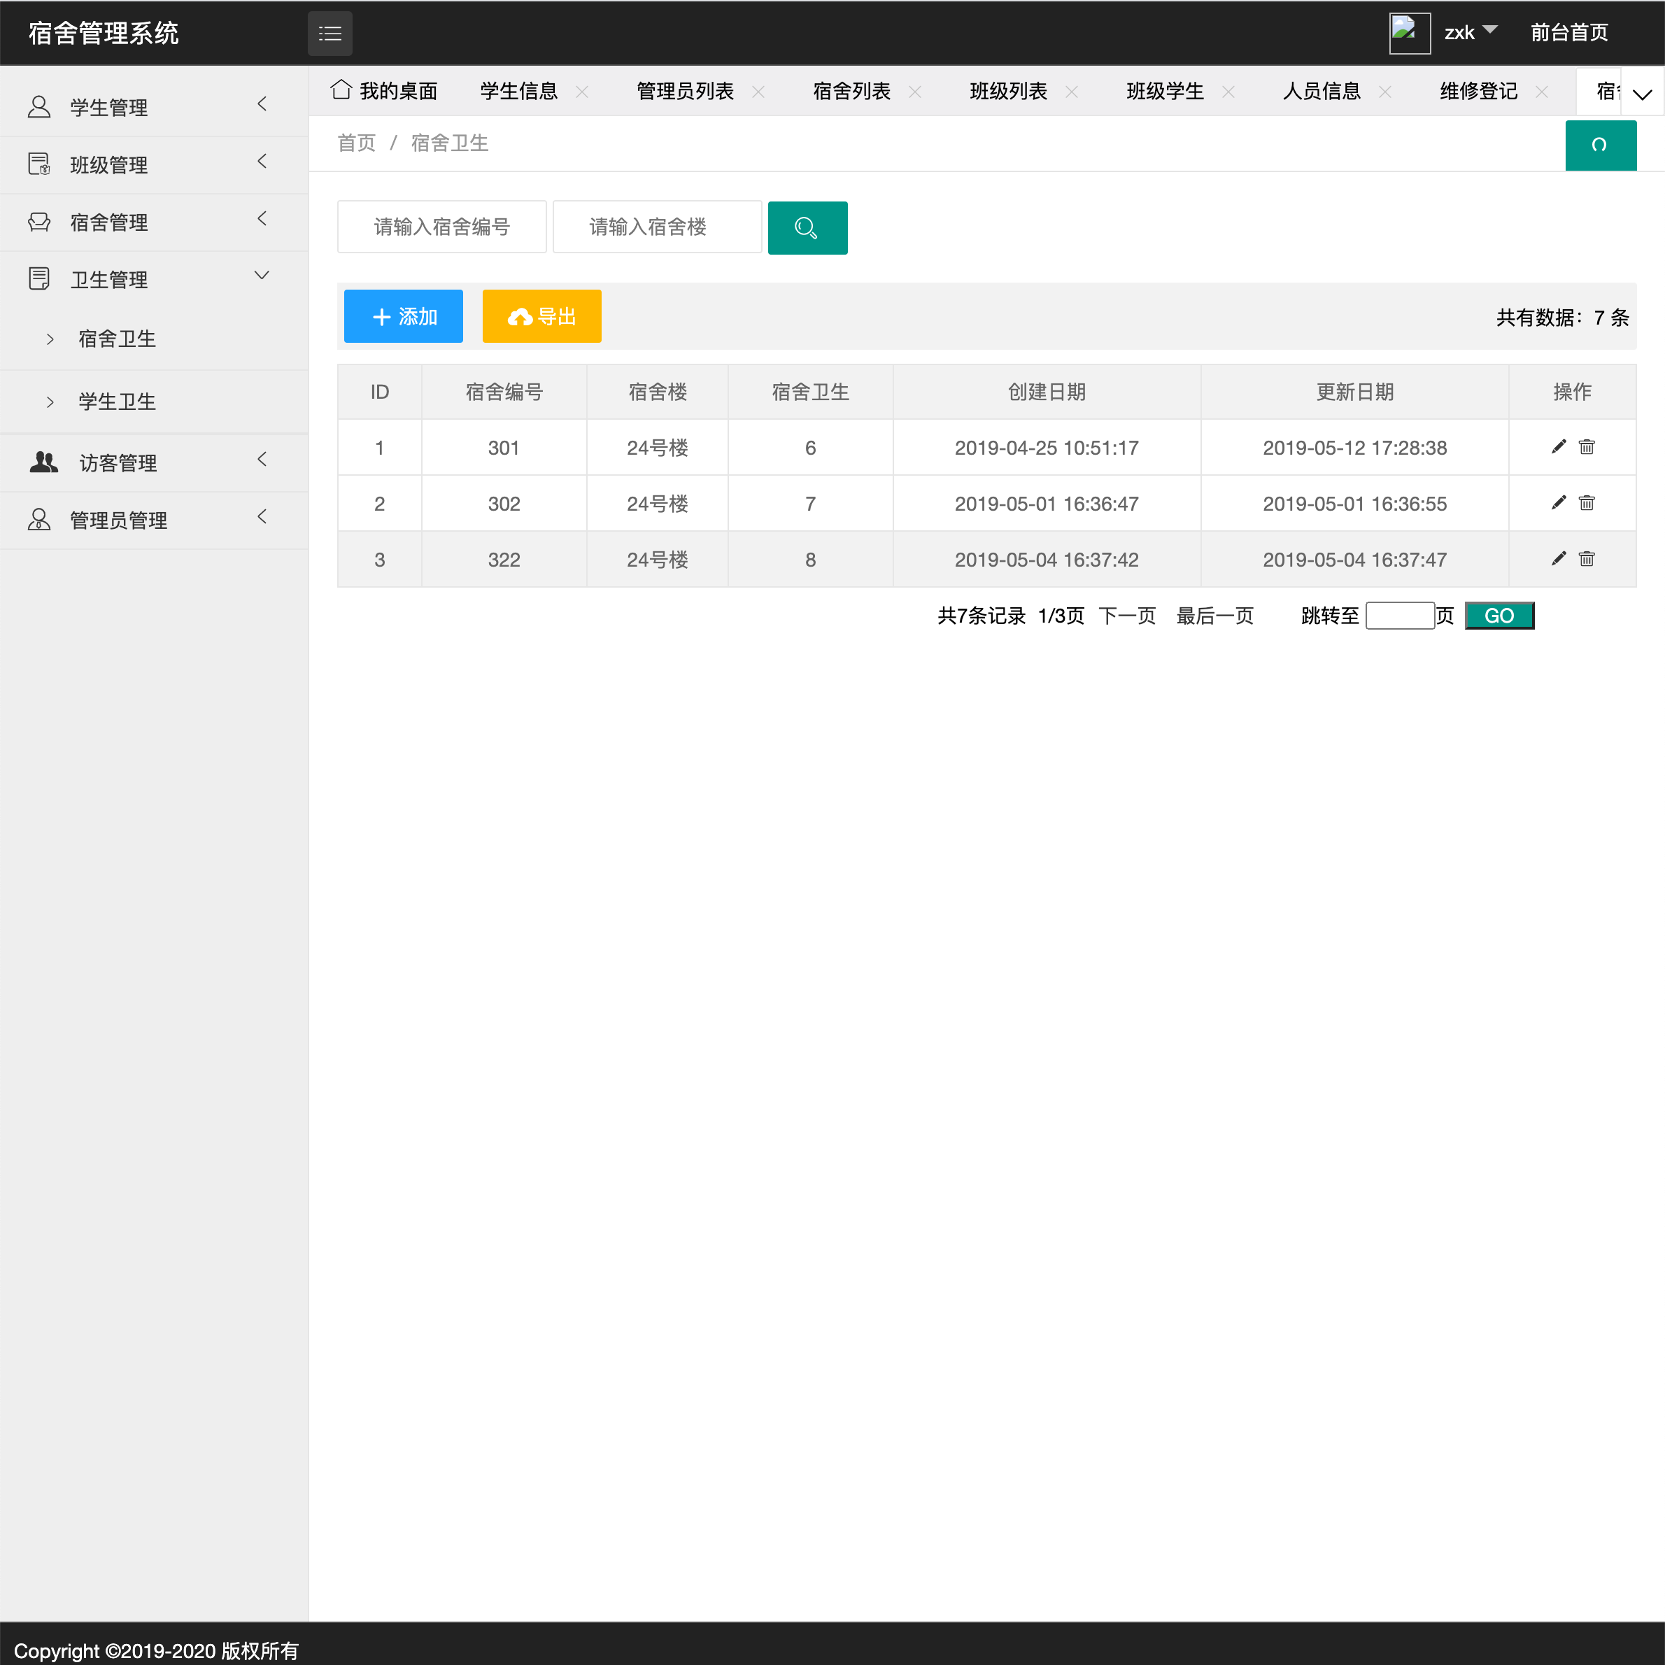
Task: Delete dormitory 302 row with trash icon
Action: pyautogui.click(x=1586, y=502)
